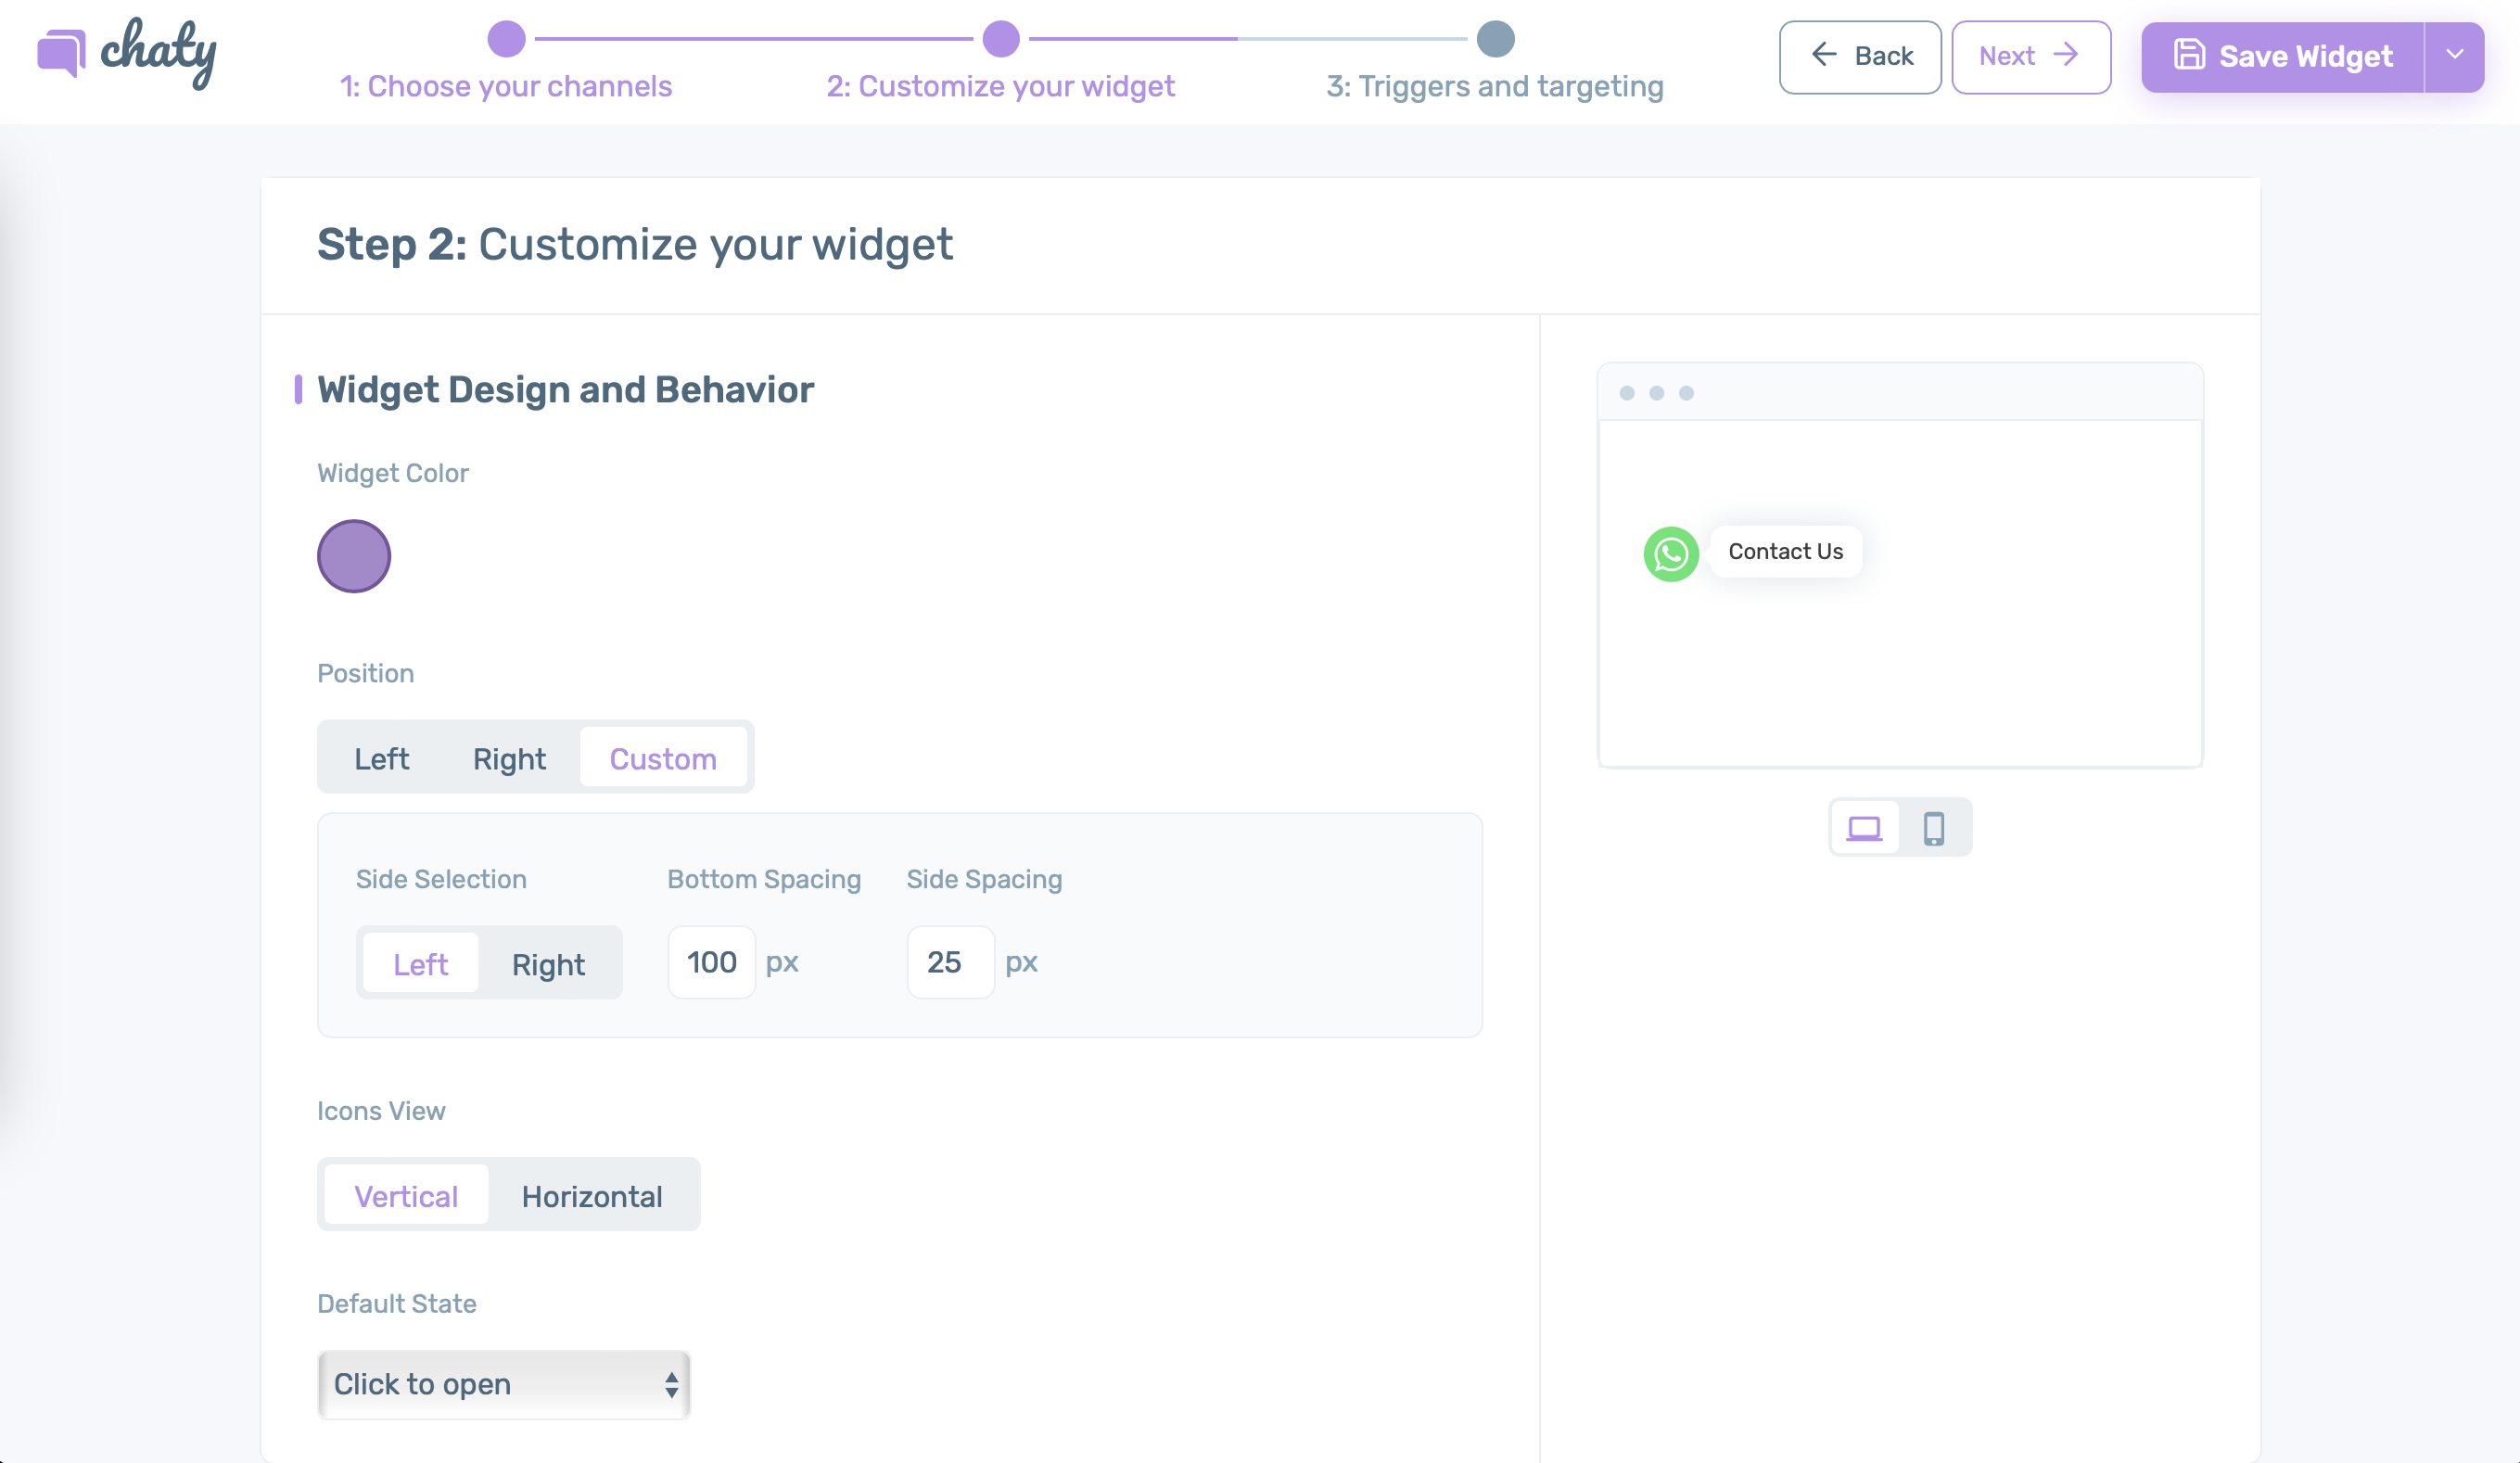Open step 1 Choose your channels
Image resolution: width=2520 pixels, height=1463 pixels.
point(506,86)
